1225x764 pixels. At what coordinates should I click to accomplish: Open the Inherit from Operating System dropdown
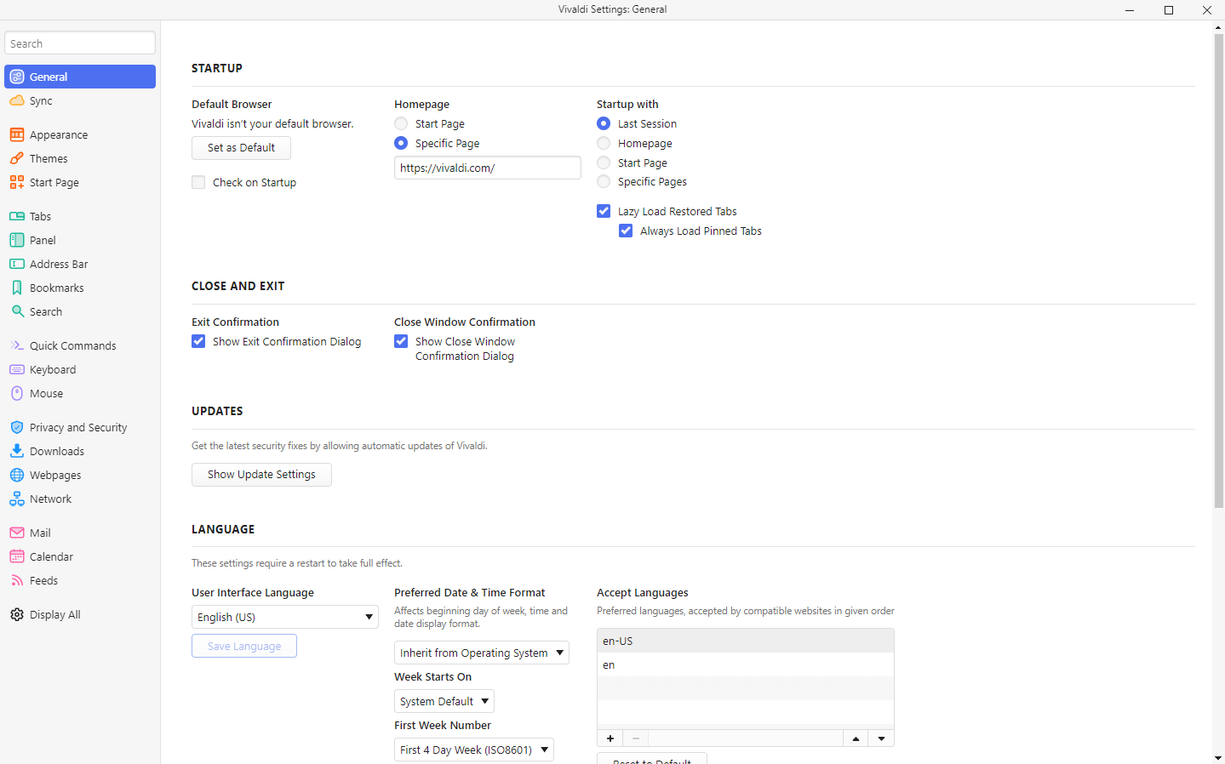click(x=482, y=653)
